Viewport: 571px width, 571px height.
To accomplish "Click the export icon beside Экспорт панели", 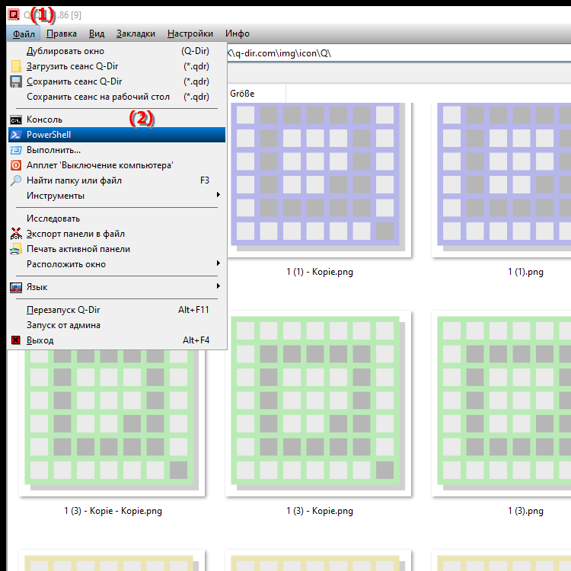I will [x=16, y=234].
